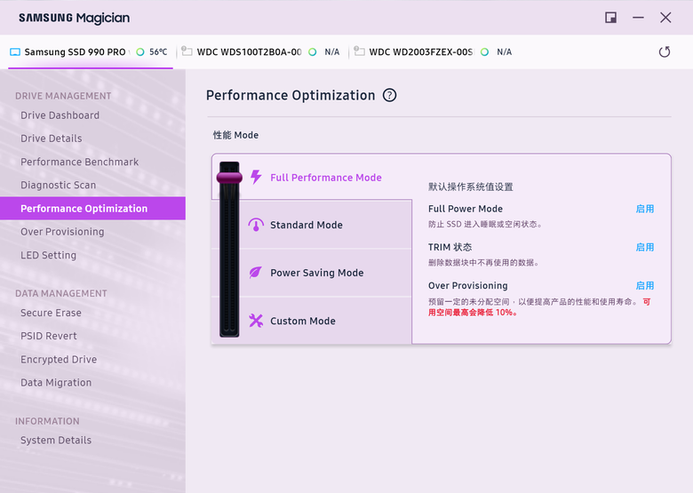Click the Over Provisioning heading in details panel
Viewport: 693px width, 493px height.
pyautogui.click(x=468, y=286)
